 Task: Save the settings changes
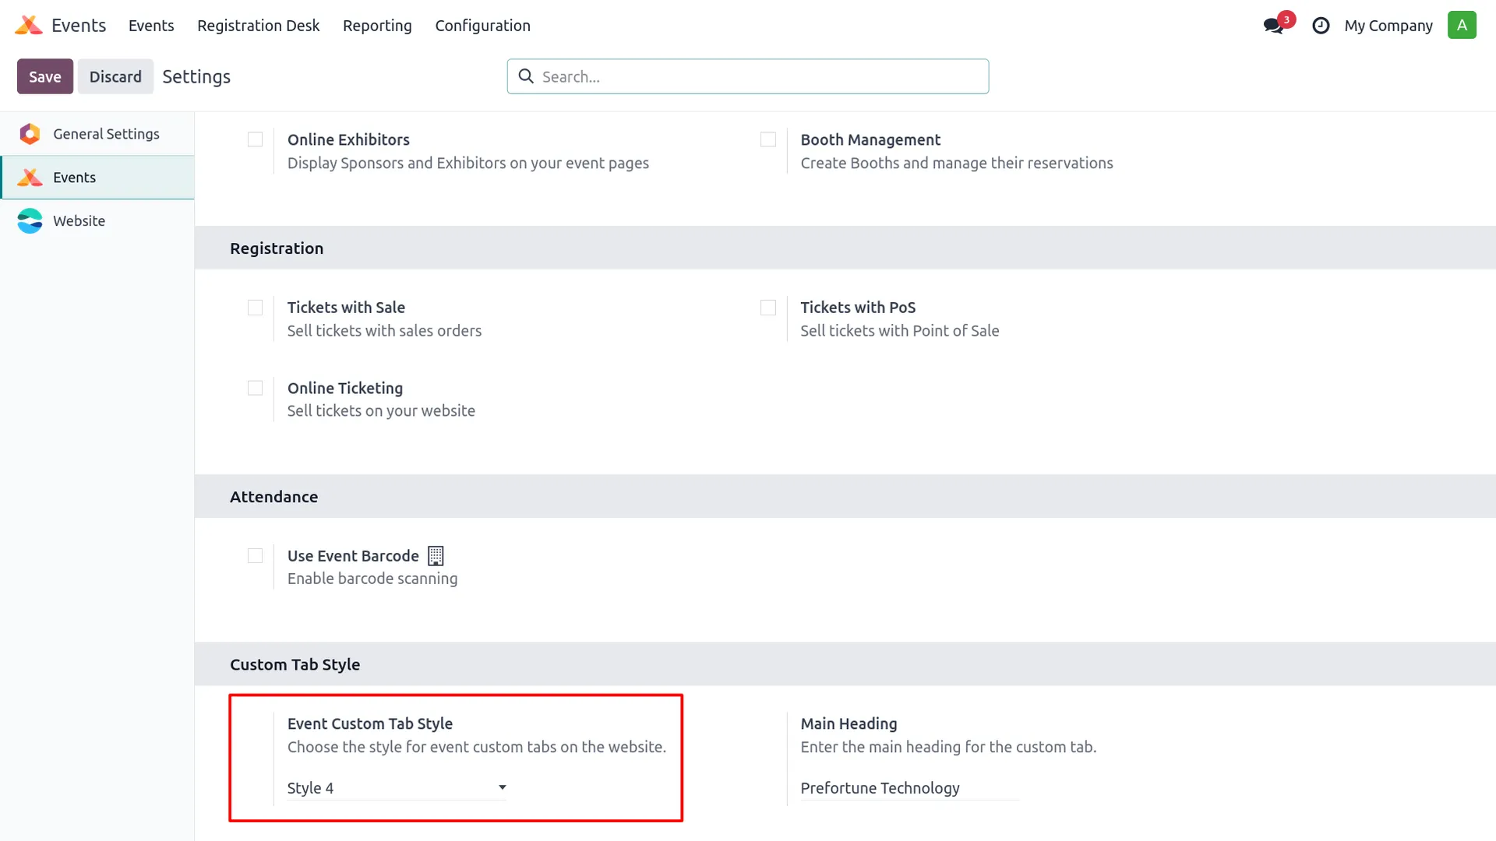click(x=45, y=76)
